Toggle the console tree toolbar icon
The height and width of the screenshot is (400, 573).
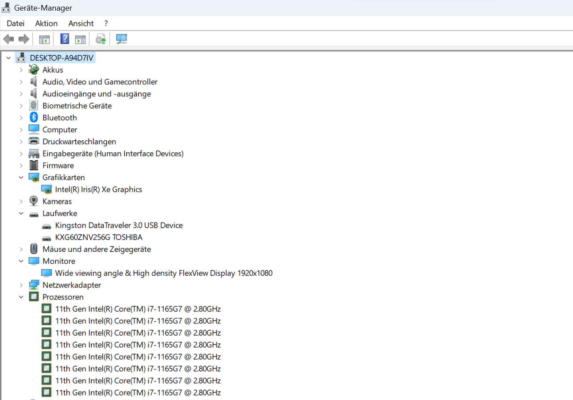(x=44, y=39)
